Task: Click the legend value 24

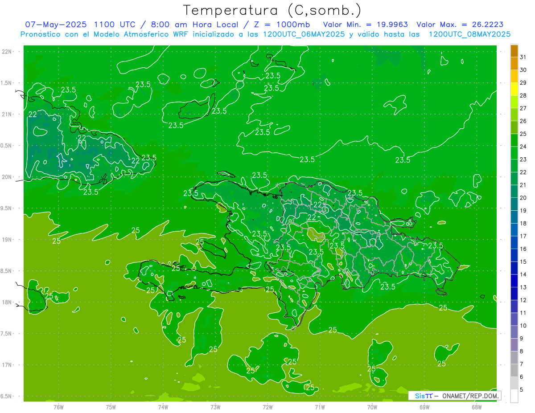Action: pyautogui.click(x=523, y=147)
